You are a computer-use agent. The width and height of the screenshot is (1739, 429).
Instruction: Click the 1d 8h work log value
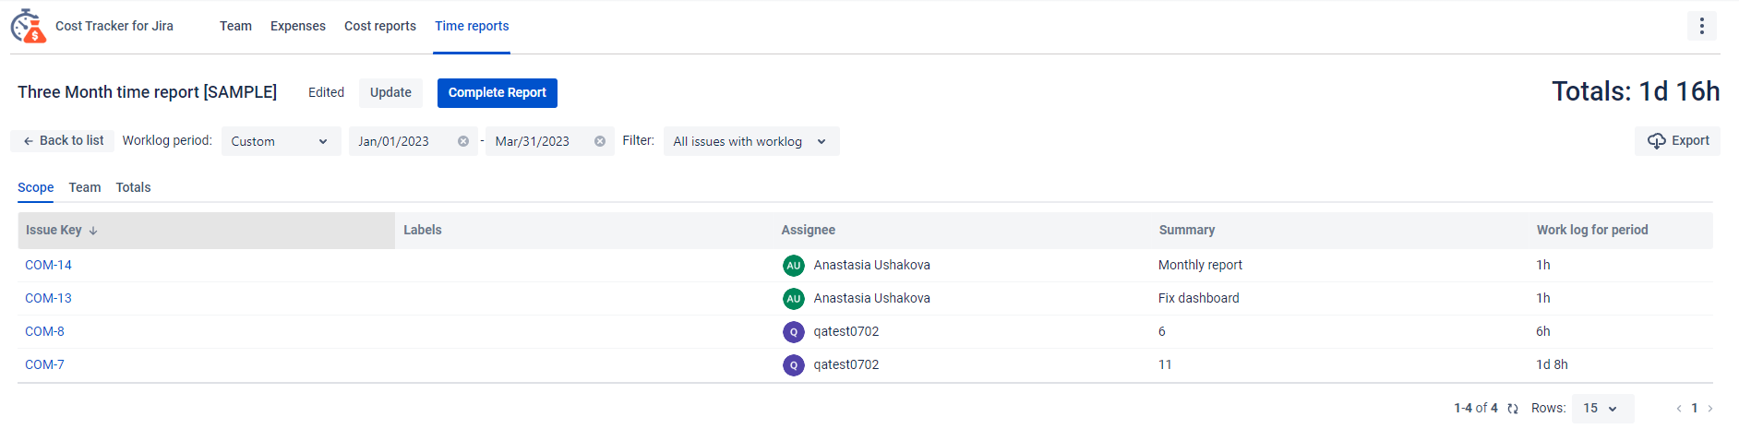click(x=1552, y=364)
